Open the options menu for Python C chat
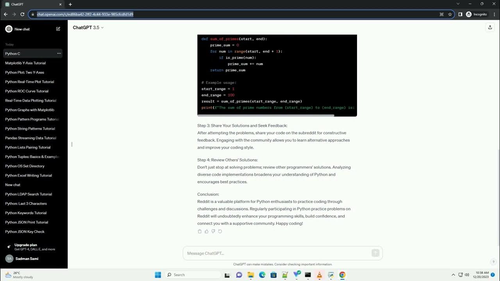The height and width of the screenshot is (281, 500). click(x=59, y=53)
